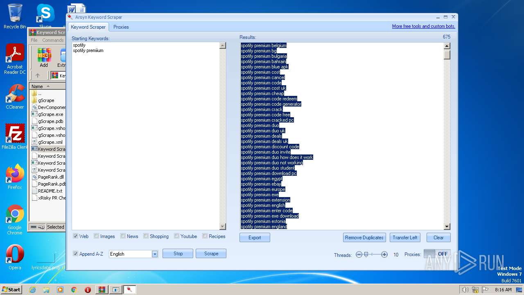
Task: Click the Arsyn Keyword Scraper taskbar button
Action: [130, 290]
